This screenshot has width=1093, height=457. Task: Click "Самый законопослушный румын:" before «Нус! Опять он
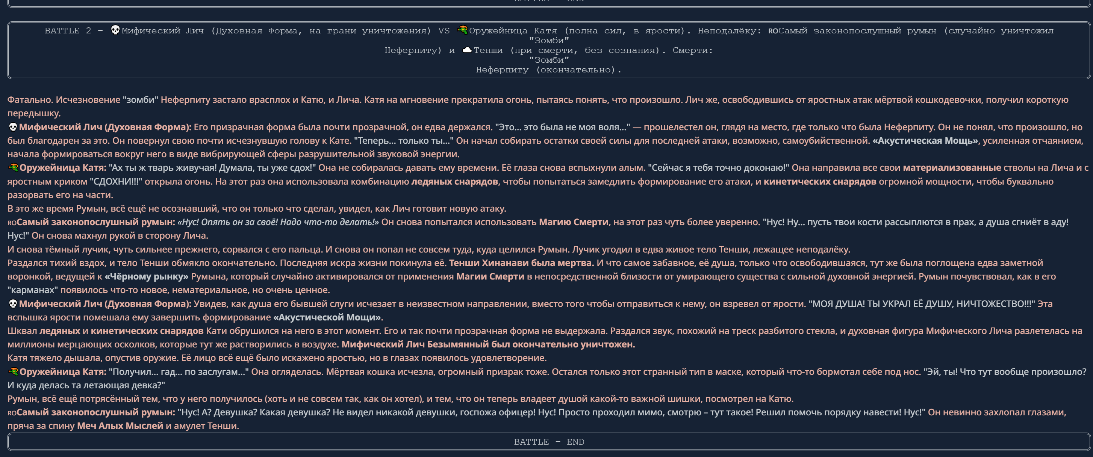point(96,222)
